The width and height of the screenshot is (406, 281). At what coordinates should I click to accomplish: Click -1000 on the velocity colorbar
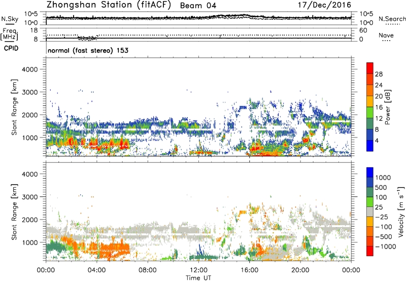[x=386, y=247]
